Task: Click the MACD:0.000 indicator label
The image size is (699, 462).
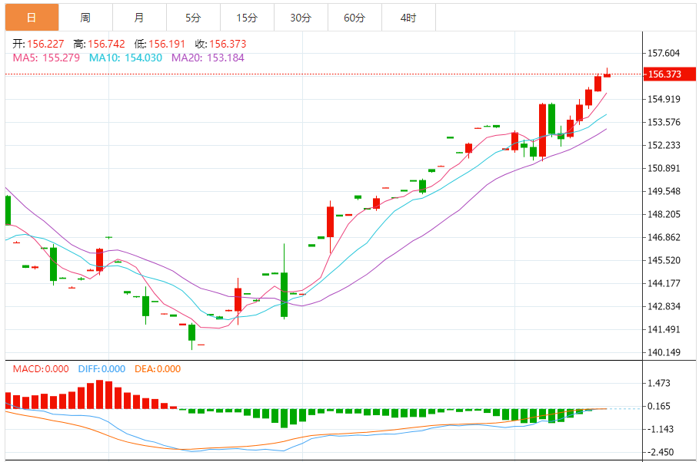Action: [x=41, y=369]
